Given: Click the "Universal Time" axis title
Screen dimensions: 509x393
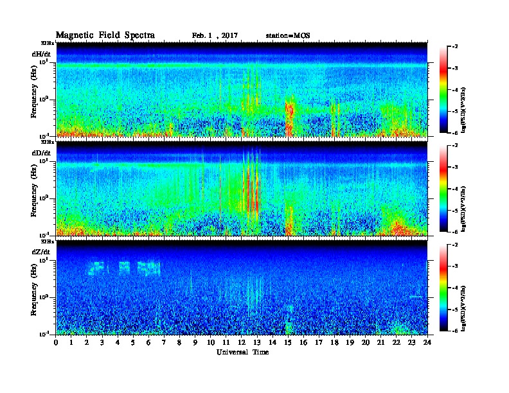Looking at the screenshot, I should [x=242, y=352].
